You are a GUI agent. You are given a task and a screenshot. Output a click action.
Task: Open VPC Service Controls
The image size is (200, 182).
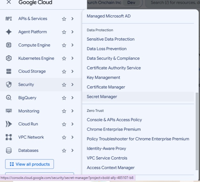[x=107, y=158]
